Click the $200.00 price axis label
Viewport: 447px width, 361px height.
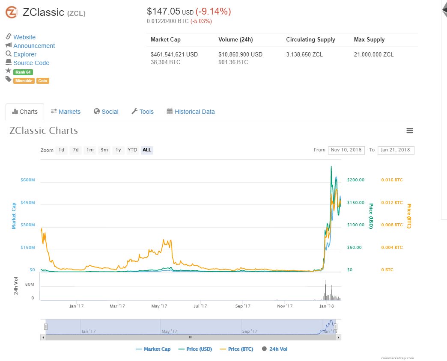click(356, 180)
